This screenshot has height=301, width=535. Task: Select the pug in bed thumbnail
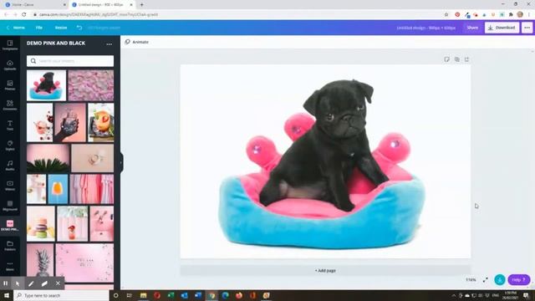[x=47, y=85]
